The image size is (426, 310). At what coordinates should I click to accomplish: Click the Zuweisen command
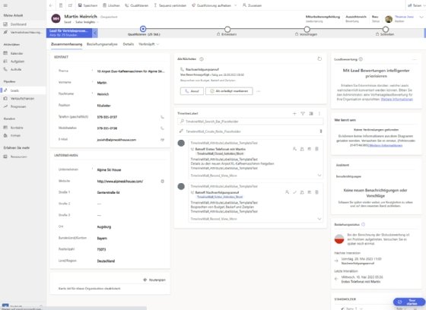[x=252, y=5]
